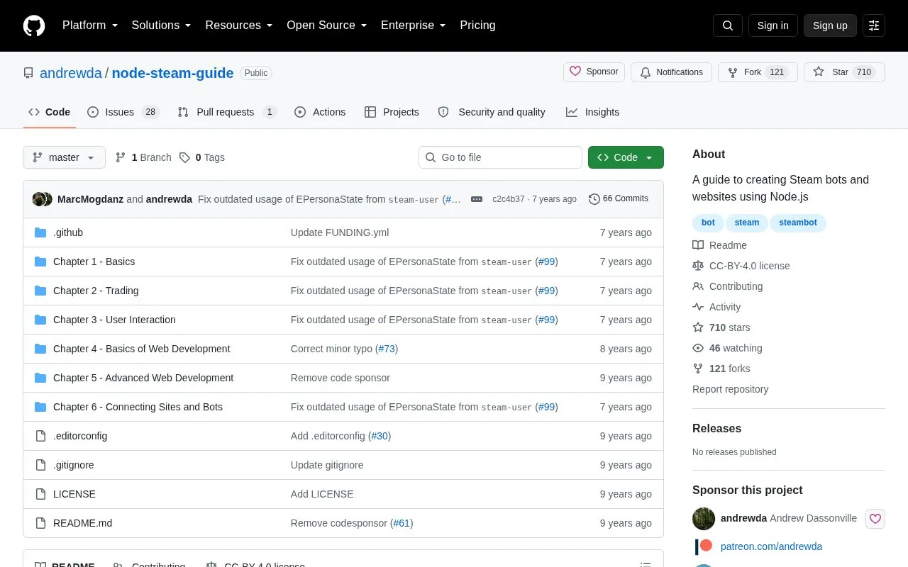
Task: Expand the Solutions menu
Action: 162,26
